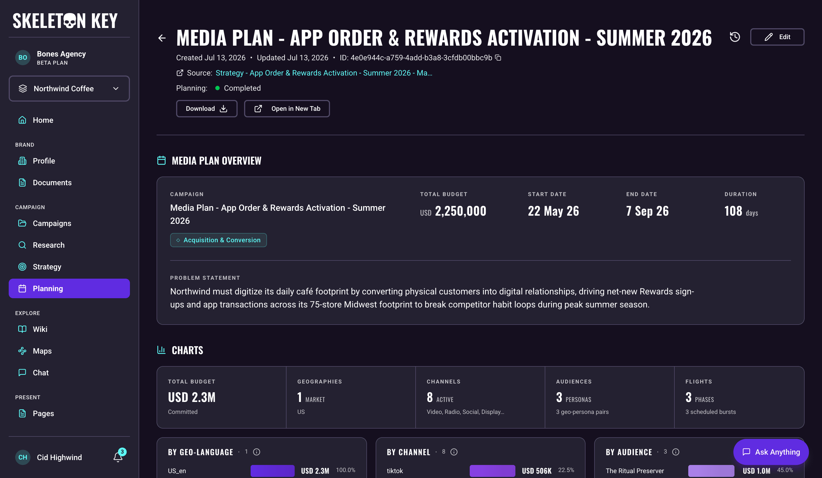Screen dimensions: 822x478
Task: Show info for By Geo-Language chart
Action: (x=257, y=452)
